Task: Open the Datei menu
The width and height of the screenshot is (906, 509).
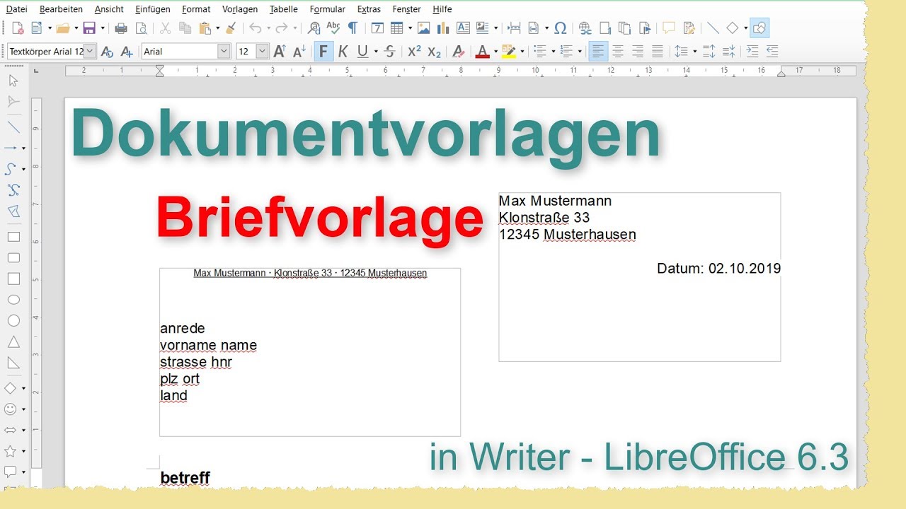Action: [17, 9]
